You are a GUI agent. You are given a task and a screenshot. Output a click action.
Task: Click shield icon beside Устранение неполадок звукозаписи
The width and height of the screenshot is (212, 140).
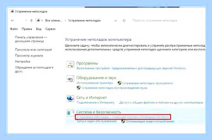tap(119, 83)
